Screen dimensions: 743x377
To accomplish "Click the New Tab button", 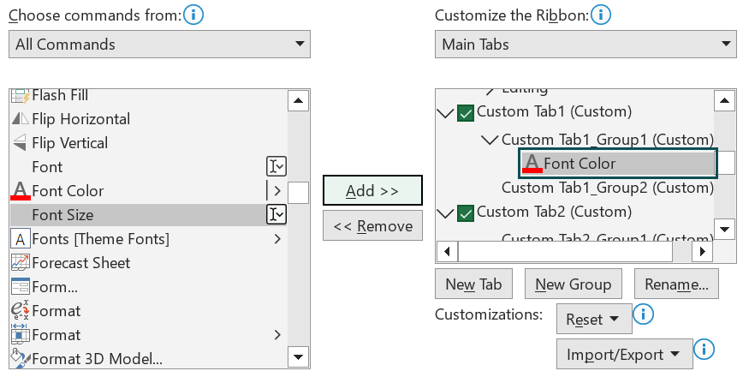I will [473, 284].
